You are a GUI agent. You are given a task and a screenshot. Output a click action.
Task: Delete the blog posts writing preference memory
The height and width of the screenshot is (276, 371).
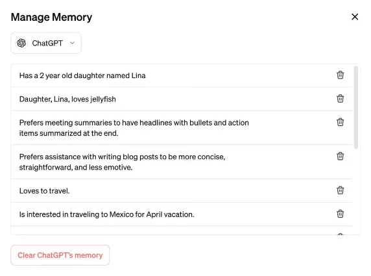340,156
